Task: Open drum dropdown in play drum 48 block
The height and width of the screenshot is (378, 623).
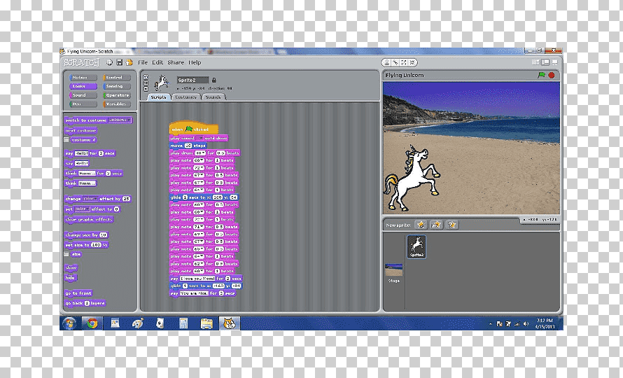Action: coord(200,153)
